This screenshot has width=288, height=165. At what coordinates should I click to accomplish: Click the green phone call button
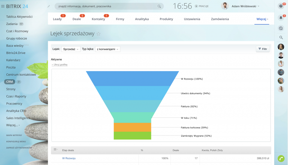pyautogui.click(x=281, y=158)
